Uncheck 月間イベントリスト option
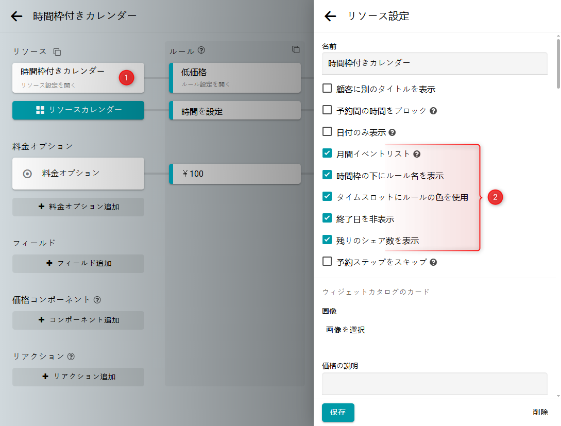This screenshot has width=561, height=426. (x=327, y=153)
